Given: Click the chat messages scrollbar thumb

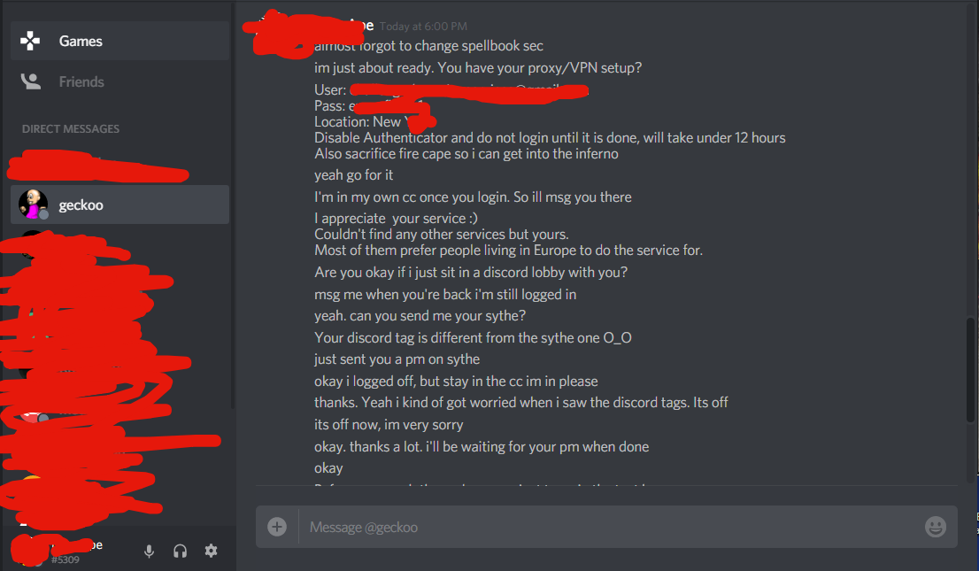Looking at the screenshot, I should 970,368.
